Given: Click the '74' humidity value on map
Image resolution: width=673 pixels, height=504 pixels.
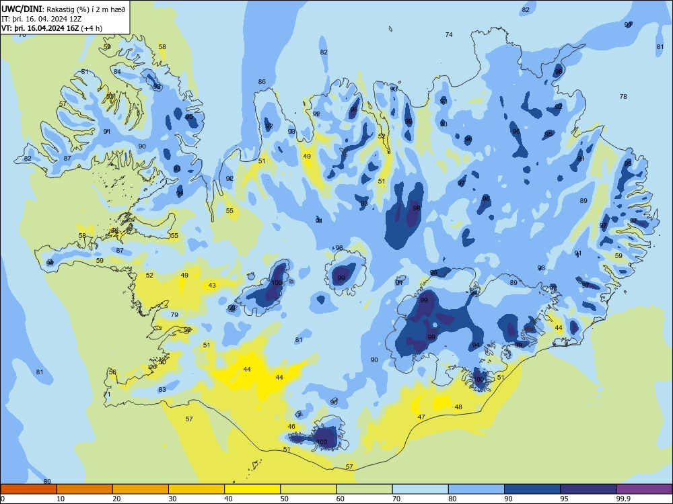Looking at the screenshot, I should click(449, 35).
